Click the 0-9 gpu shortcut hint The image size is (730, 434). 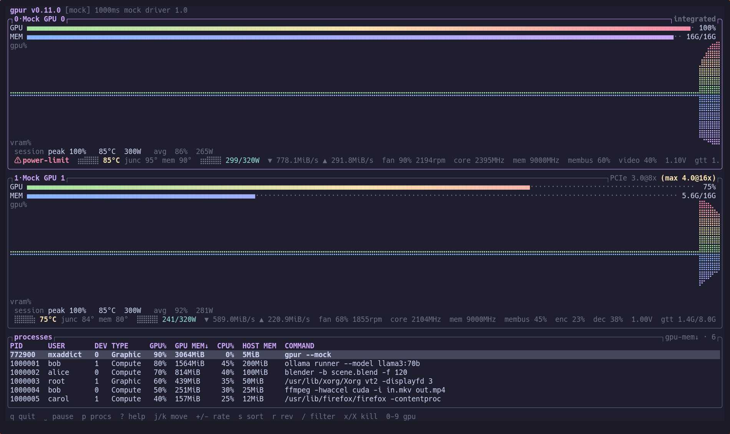coord(401,416)
